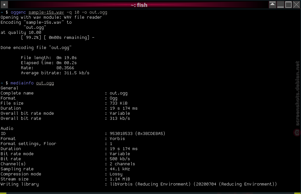
Task: Shade the window with the up-arrow button
Action: coord(272,5)
